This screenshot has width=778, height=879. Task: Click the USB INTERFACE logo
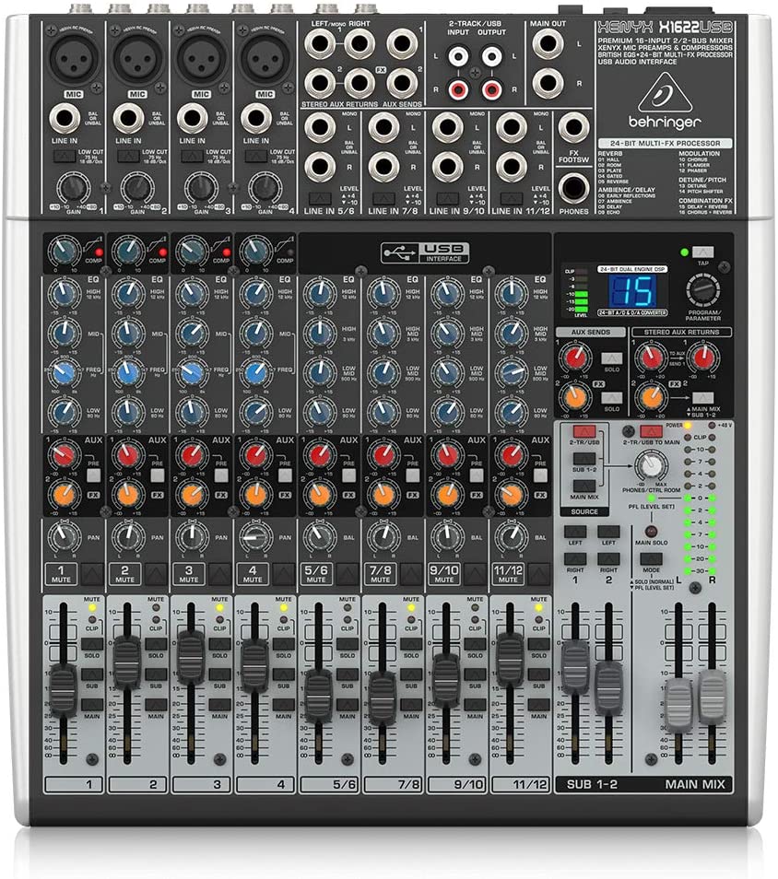coord(425,252)
